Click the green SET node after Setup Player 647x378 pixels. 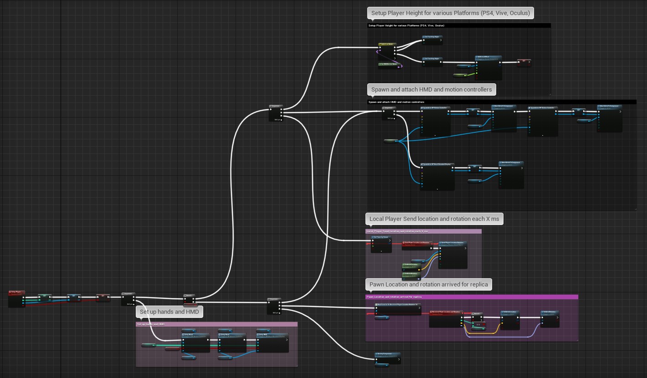tap(45, 298)
